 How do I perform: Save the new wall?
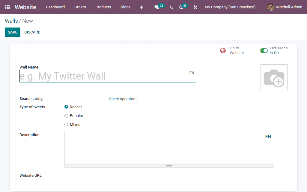pyautogui.click(x=12, y=32)
